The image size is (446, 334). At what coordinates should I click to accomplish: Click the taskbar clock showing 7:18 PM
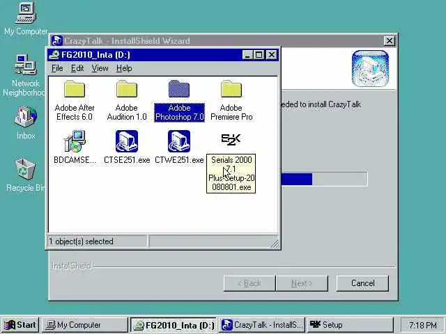coord(423,325)
